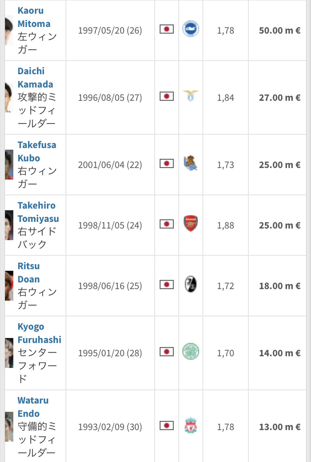Select the Arsenal club badge
The height and width of the screenshot is (462, 311).
coord(191,224)
